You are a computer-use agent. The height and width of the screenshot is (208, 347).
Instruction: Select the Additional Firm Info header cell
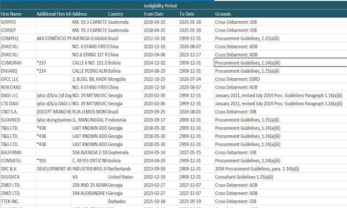point(54,14)
